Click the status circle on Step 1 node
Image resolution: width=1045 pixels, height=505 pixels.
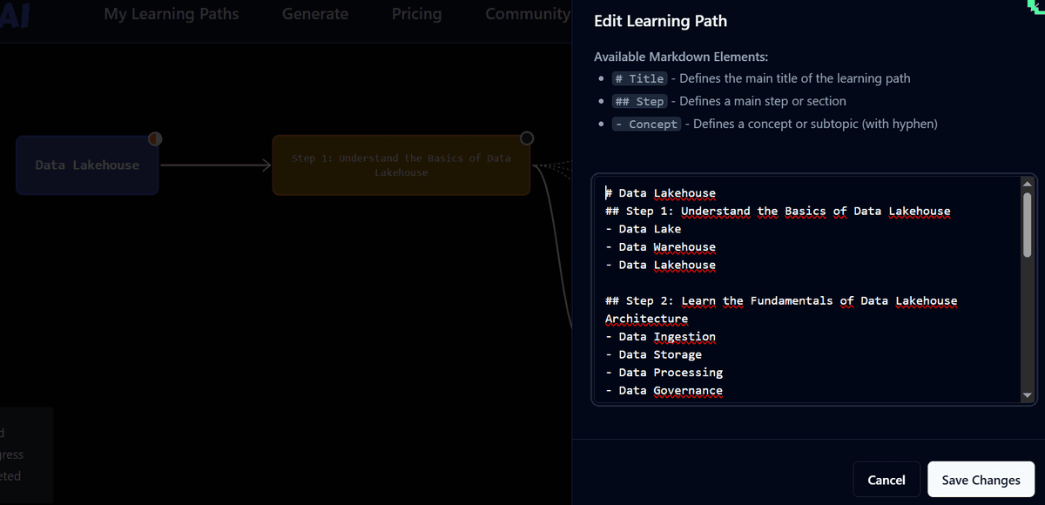click(526, 138)
